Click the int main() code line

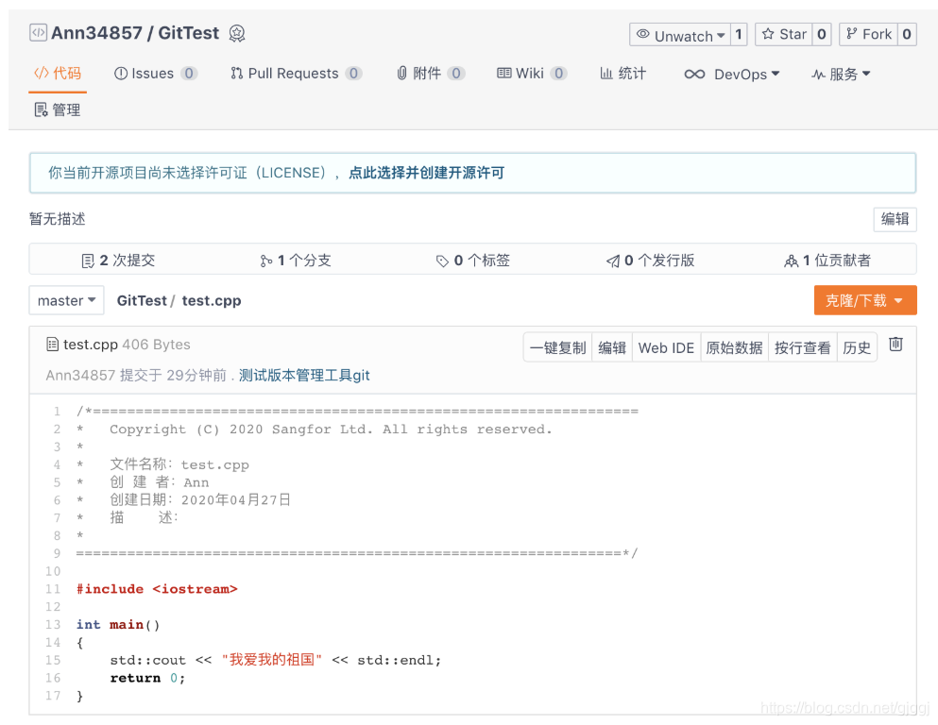pyautogui.click(x=118, y=625)
